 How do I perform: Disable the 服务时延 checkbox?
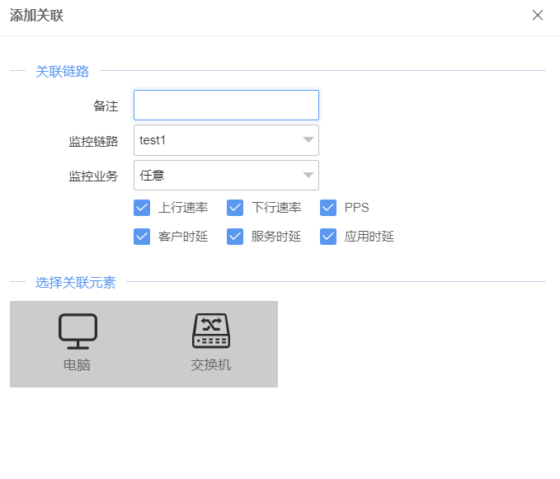[235, 237]
